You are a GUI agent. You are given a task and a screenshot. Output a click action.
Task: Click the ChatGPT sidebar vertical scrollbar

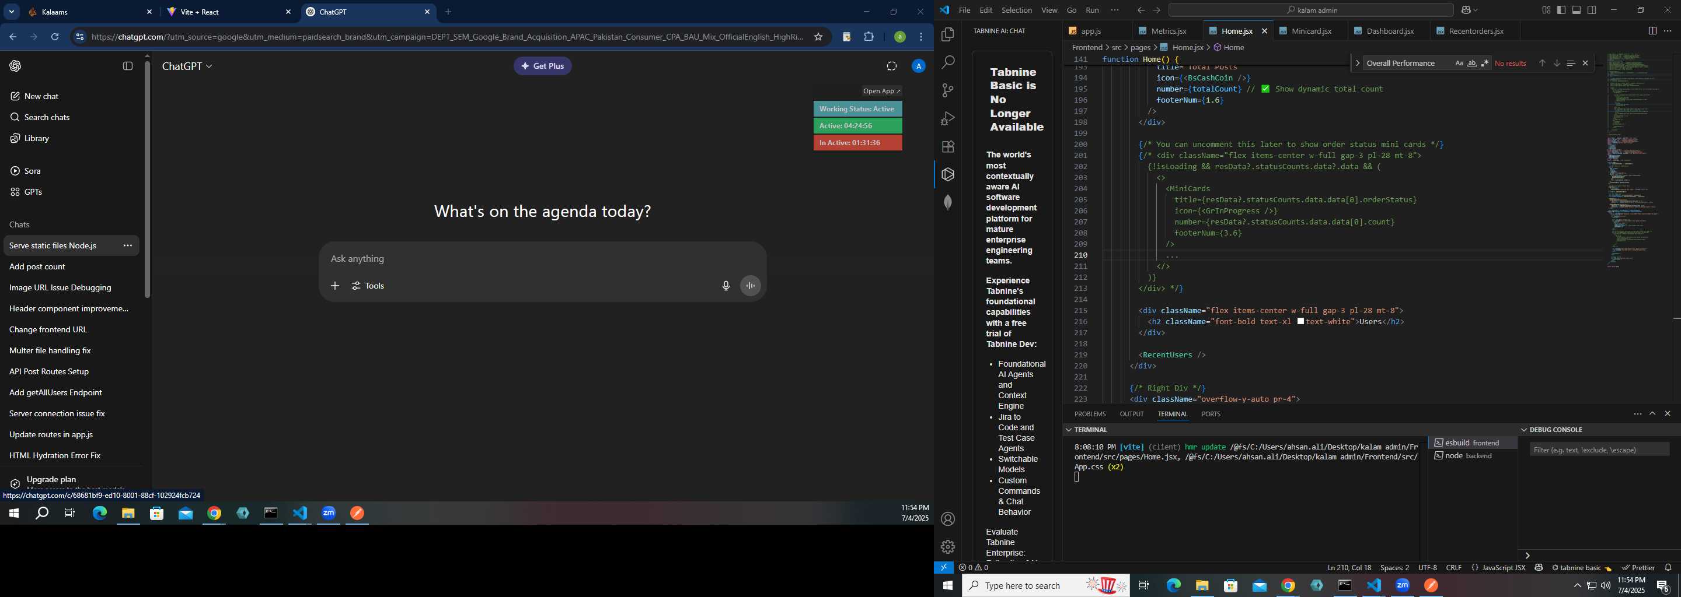click(148, 179)
